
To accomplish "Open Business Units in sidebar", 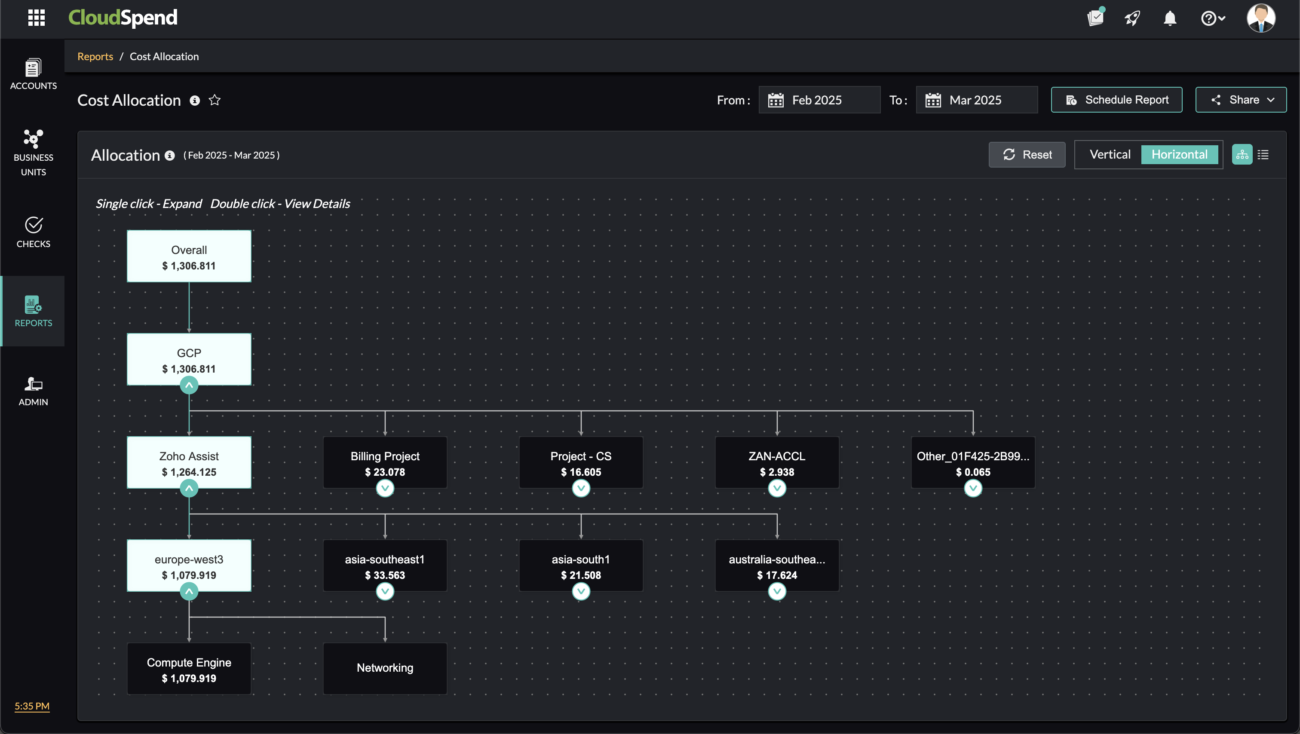I will 33,151.
